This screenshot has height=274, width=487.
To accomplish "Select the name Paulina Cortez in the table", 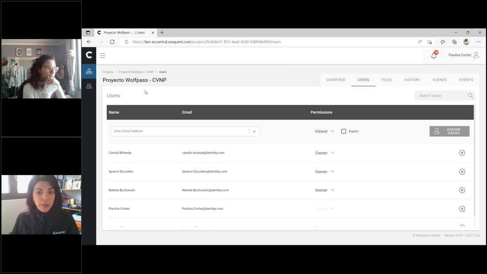I will (x=119, y=209).
